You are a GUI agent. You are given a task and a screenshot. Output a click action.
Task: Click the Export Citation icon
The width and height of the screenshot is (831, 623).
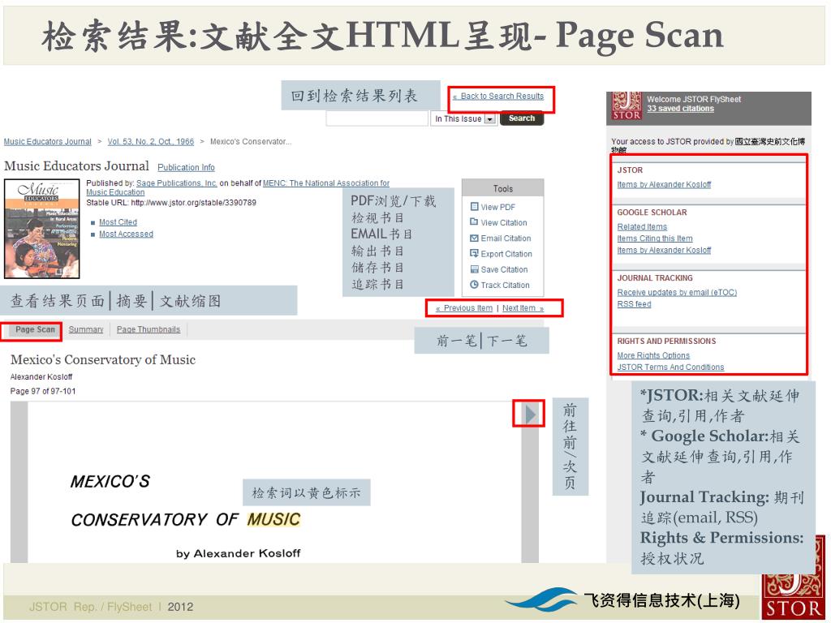pos(474,253)
